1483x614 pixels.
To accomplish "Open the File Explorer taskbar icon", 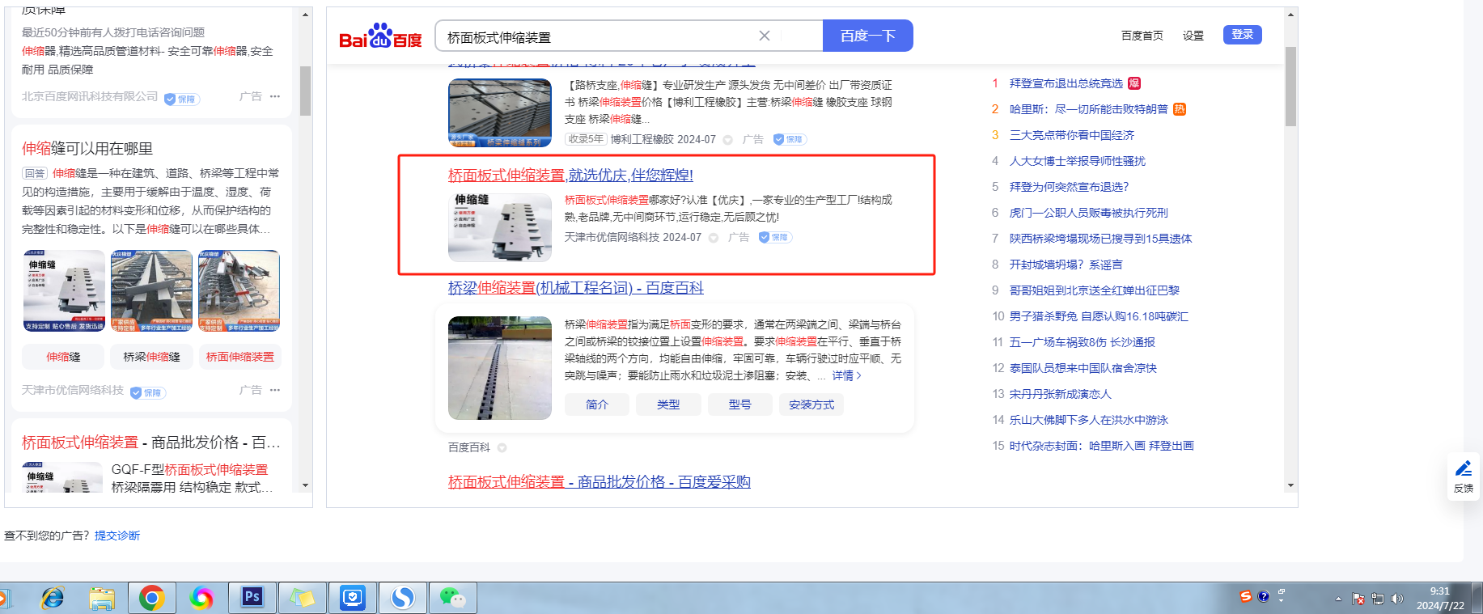I will point(102,598).
